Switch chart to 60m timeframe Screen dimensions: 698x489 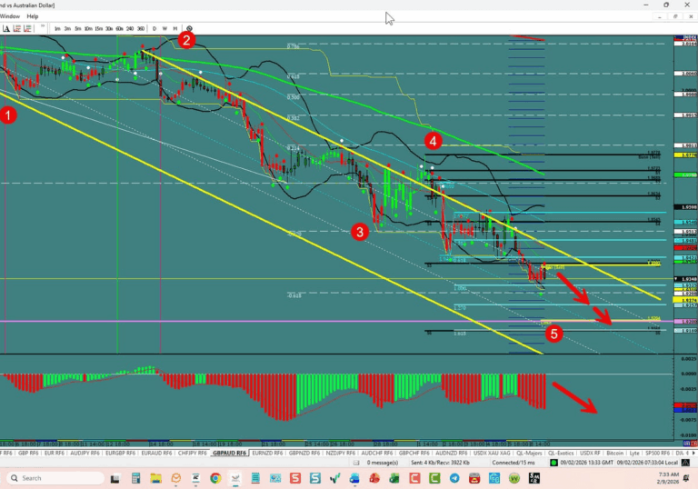point(119,28)
